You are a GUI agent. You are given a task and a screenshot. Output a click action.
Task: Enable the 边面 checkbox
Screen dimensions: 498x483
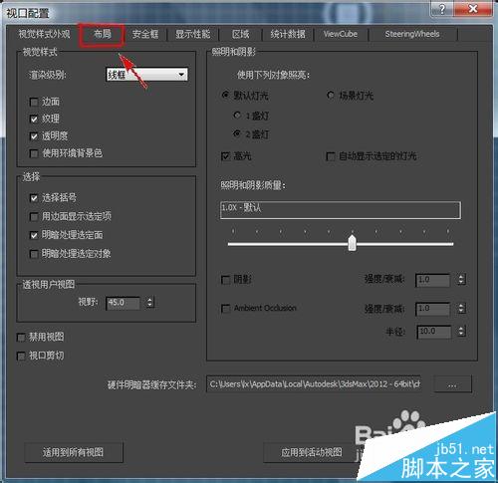(34, 102)
